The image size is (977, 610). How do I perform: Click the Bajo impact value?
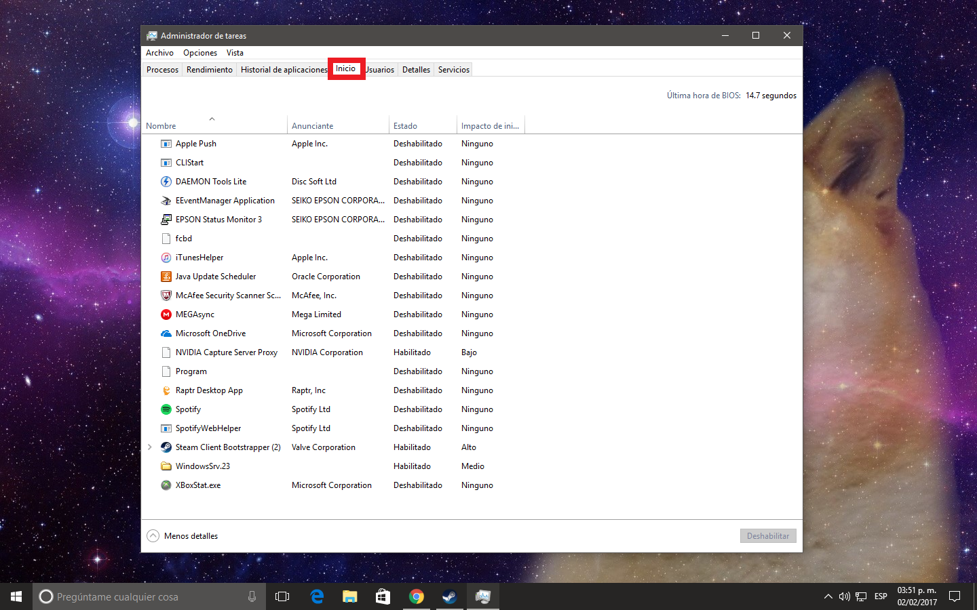coord(469,352)
